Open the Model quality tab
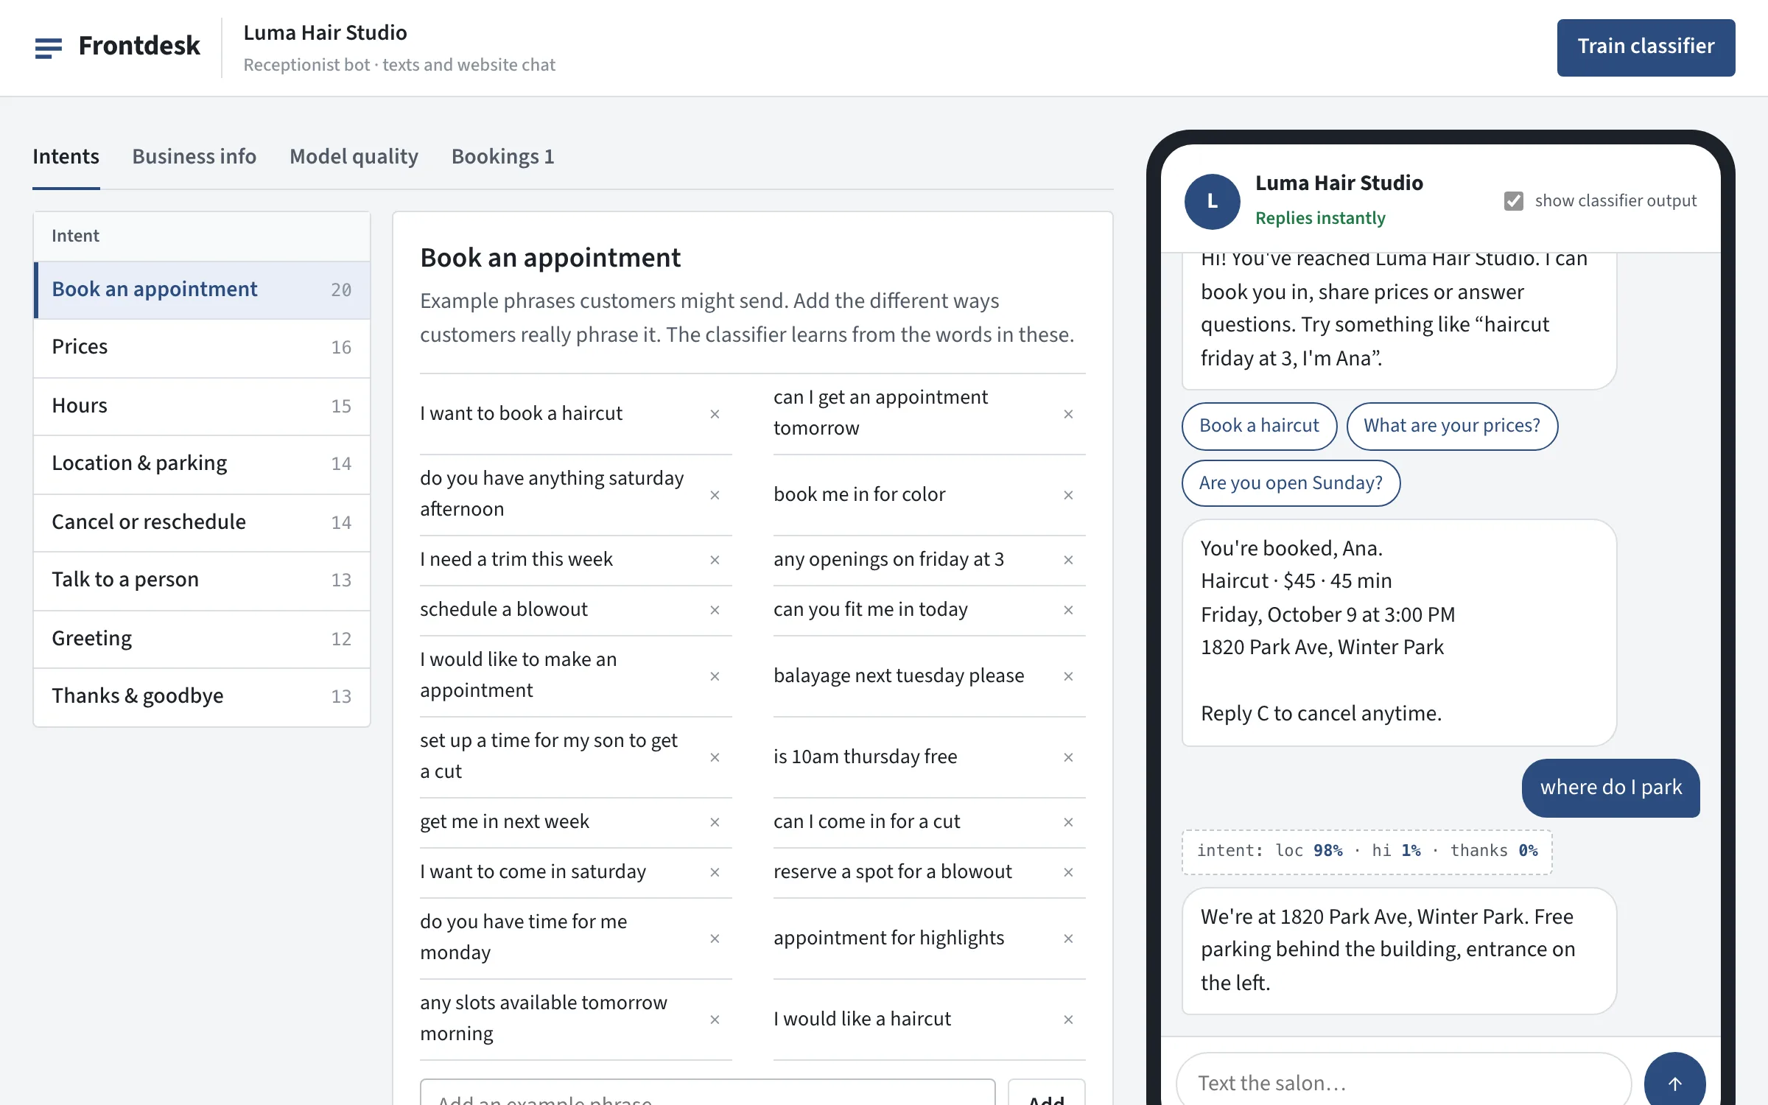 coord(354,156)
